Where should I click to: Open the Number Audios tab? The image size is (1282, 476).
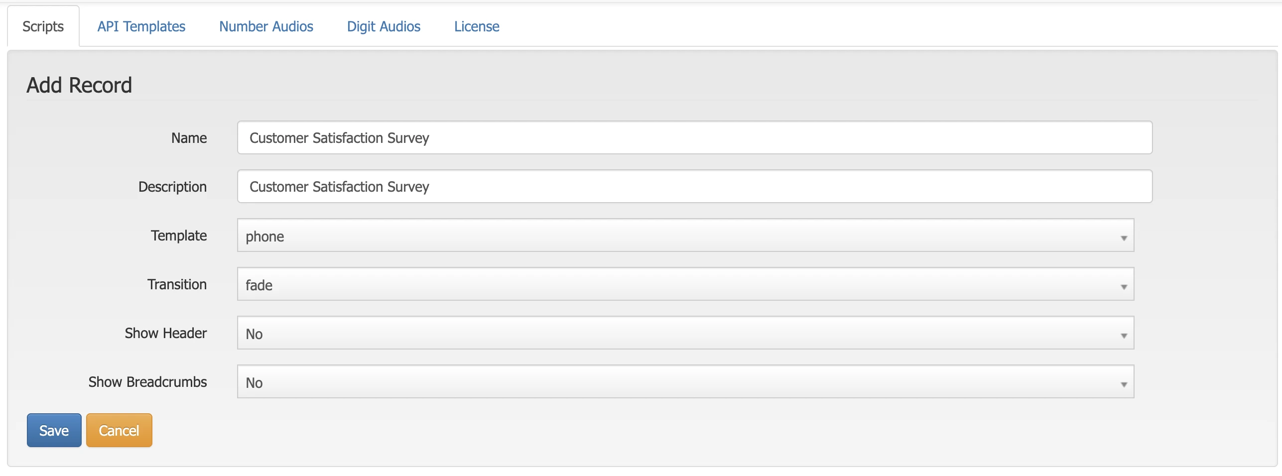(x=266, y=26)
